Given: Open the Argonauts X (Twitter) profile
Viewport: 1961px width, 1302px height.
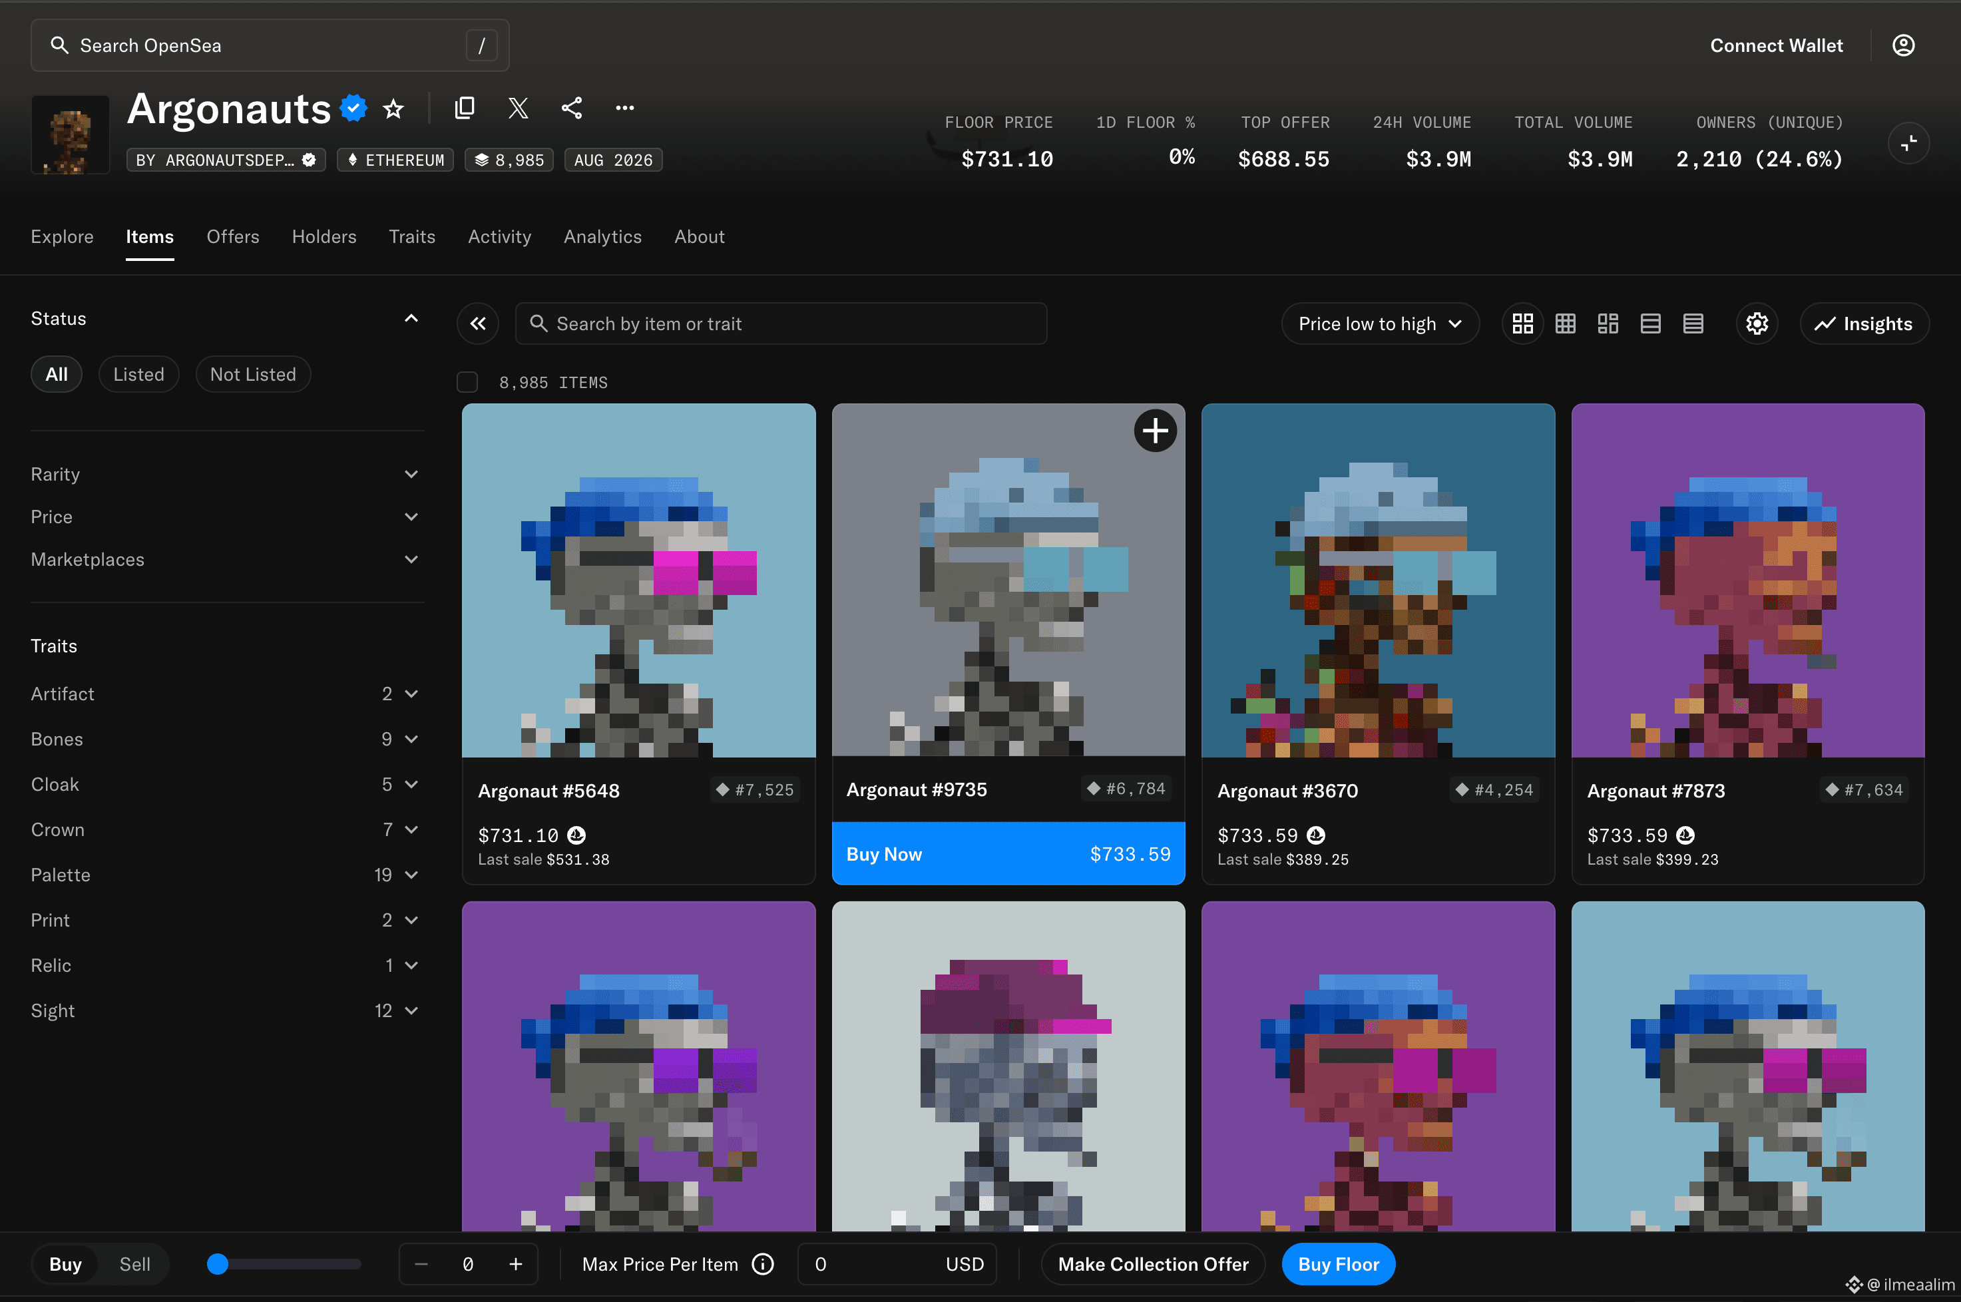Looking at the screenshot, I should click(x=518, y=108).
